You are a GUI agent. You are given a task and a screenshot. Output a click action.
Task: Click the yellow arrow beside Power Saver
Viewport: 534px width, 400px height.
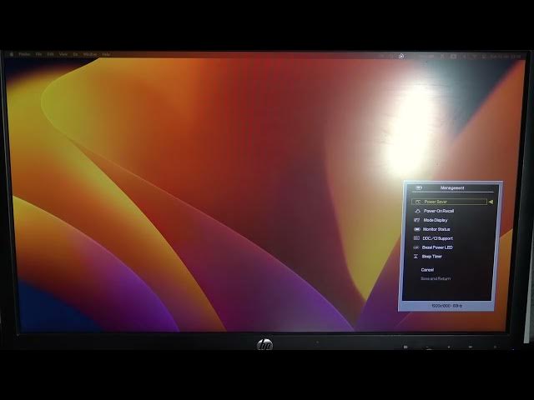(x=491, y=202)
